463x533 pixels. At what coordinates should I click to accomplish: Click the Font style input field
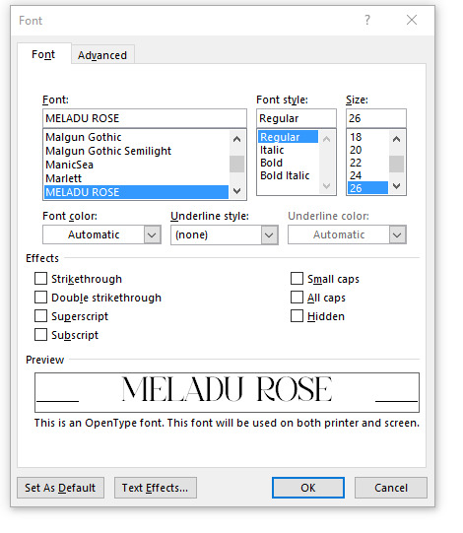(297, 118)
